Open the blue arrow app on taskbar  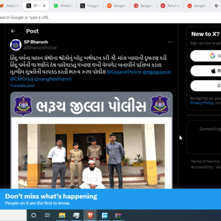[x=104, y=215]
